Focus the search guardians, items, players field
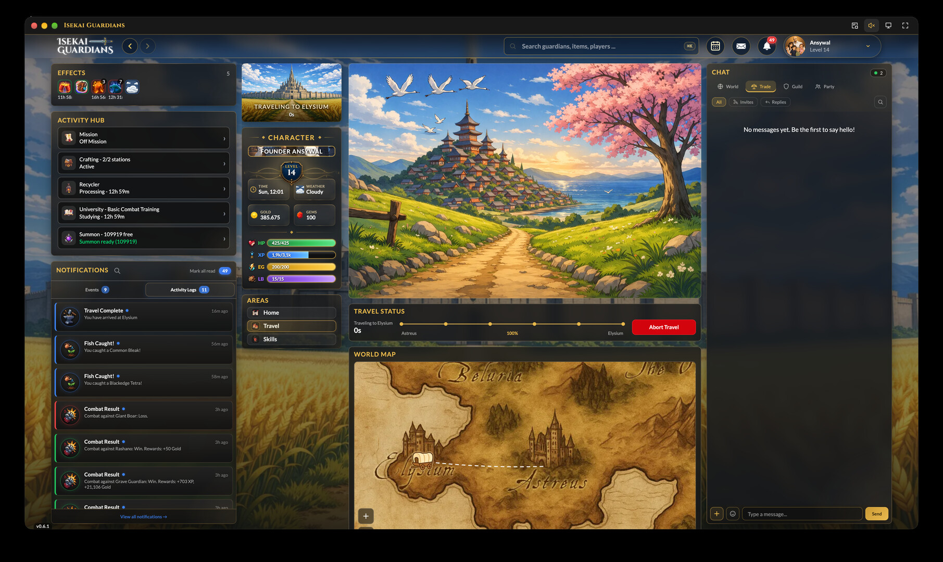The image size is (943, 562). (601, 46)
